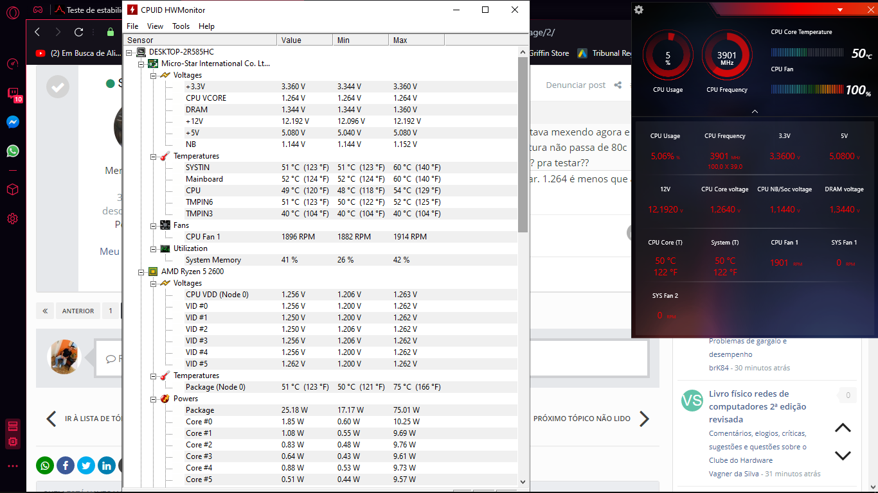Open the MSI widget dropdown triangle

click(840, 10)
